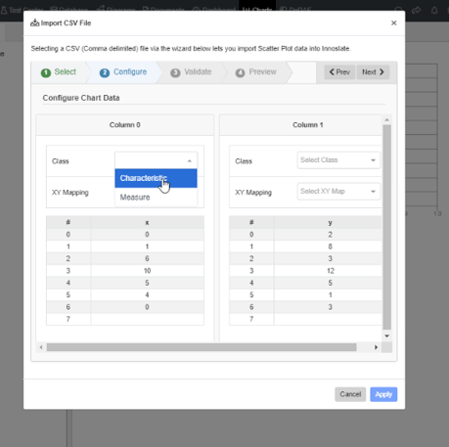This screenshot has height=447, width=449.
Task: Click scroll-up arrow of vertical scrollbar
Action: 386,120
